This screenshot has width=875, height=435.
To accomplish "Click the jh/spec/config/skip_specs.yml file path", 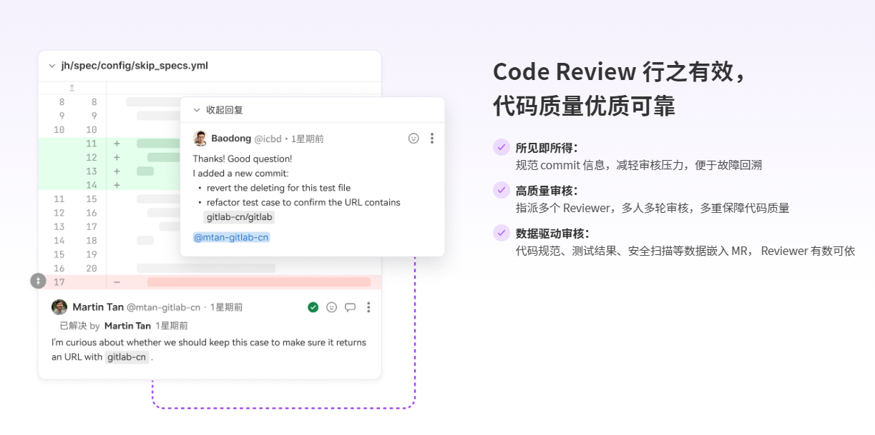I will pyautogui.click(x=135, y=66).
